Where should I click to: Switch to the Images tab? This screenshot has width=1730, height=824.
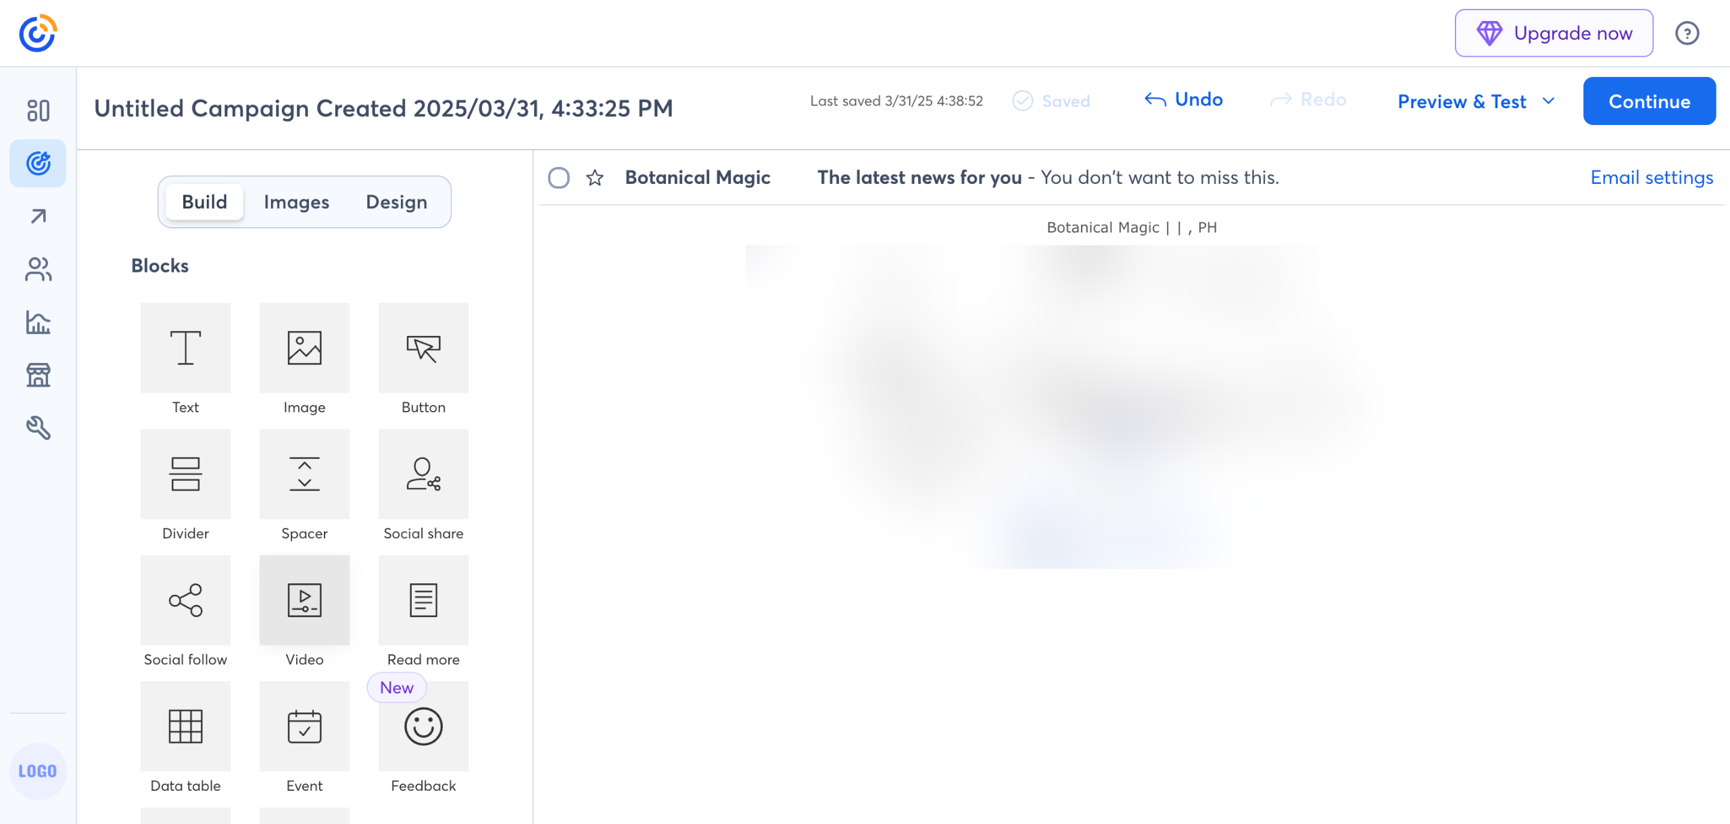pos(296,202)
